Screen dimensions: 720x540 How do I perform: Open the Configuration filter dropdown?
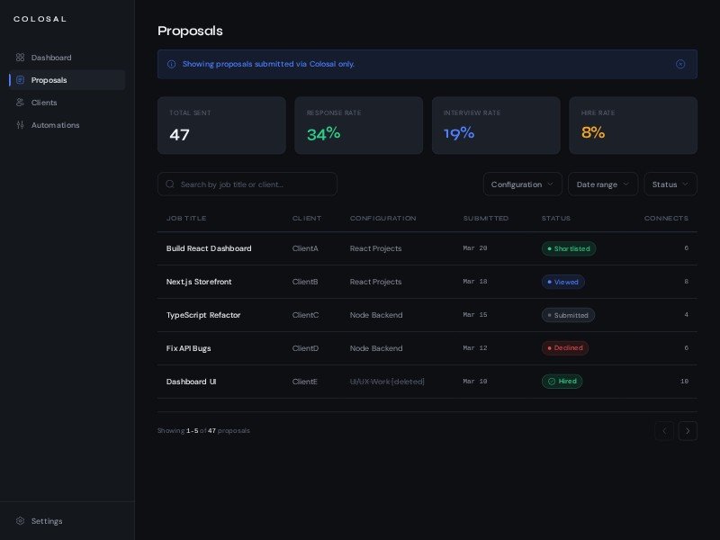[522, 184]
